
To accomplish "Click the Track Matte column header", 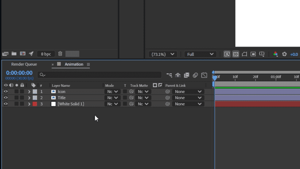I will pos(139,86).
